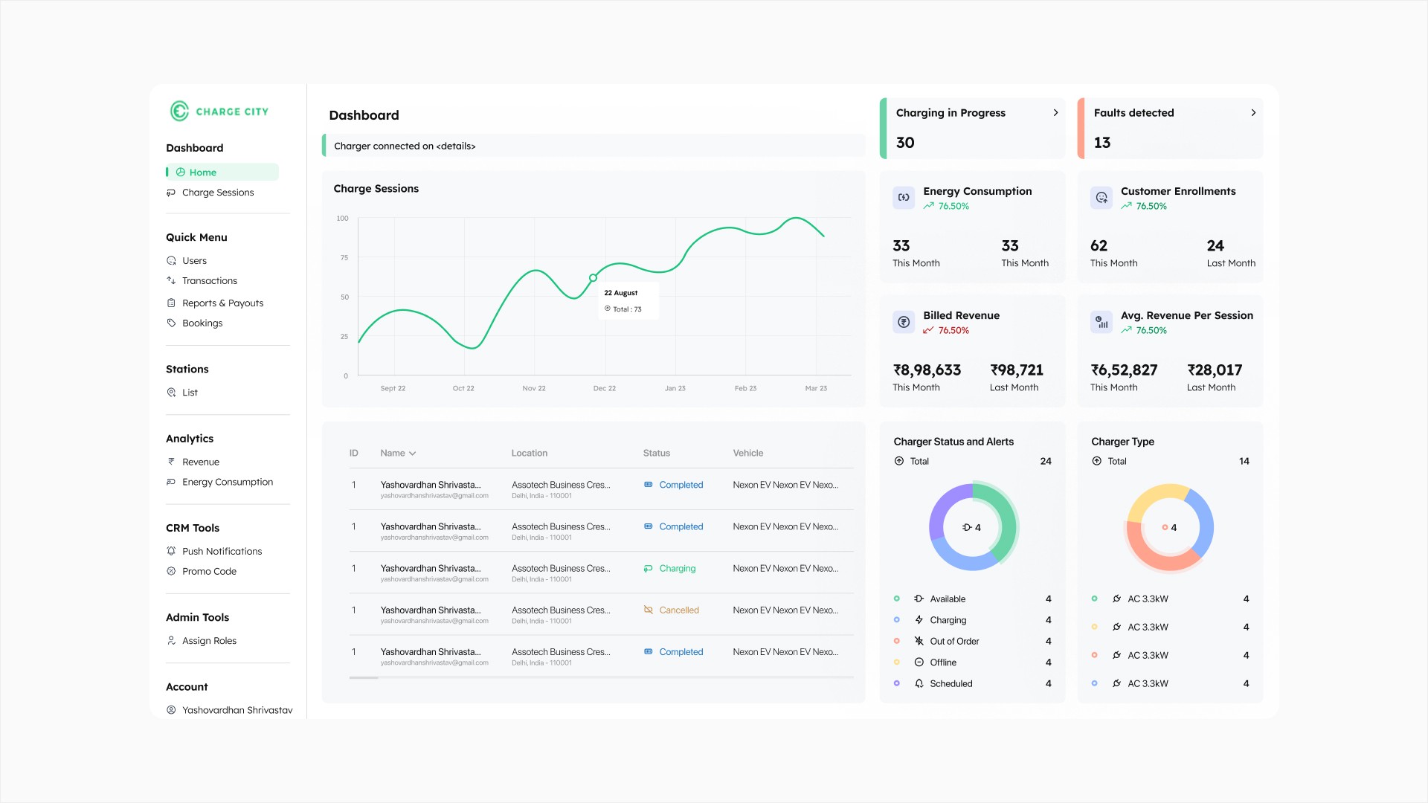This screenshot has width=1428, height=803.
Task: Open Charge Sessions in the sidebar
Action: click(x=217, y=193)
